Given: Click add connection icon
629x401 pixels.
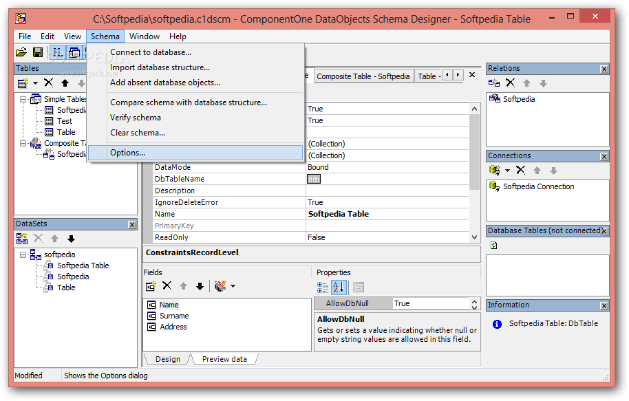Looking at the screenshot, I should point(495,171).
